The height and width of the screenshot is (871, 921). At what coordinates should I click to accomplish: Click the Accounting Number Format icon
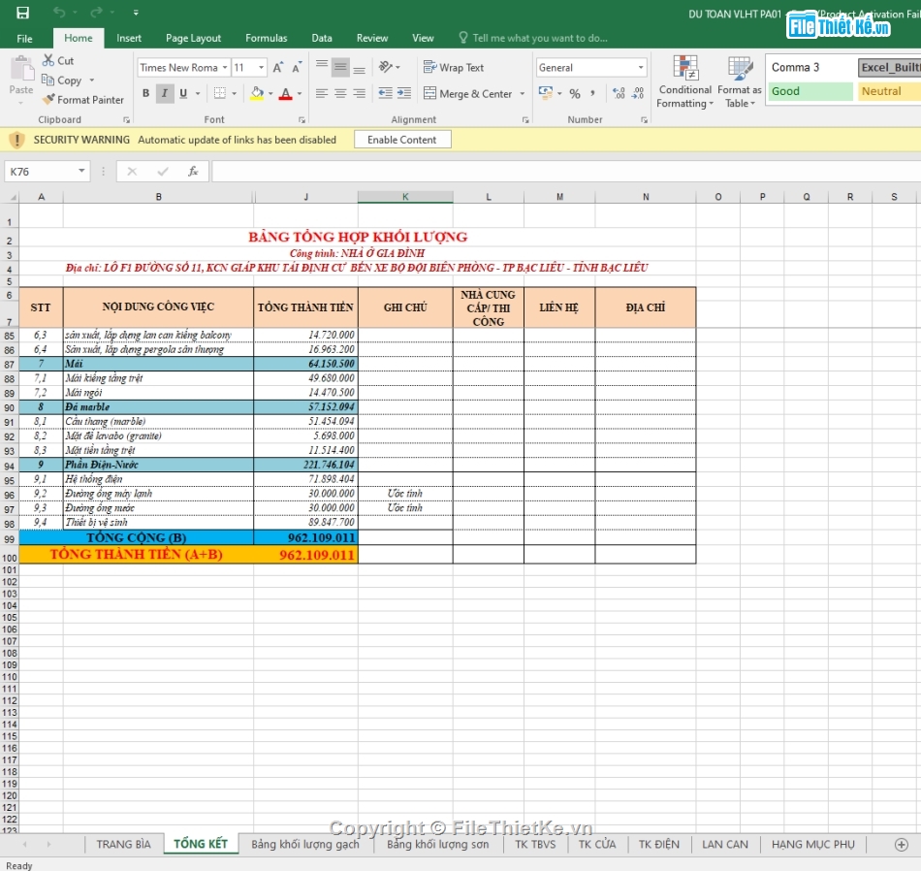(x=546, y=93)
